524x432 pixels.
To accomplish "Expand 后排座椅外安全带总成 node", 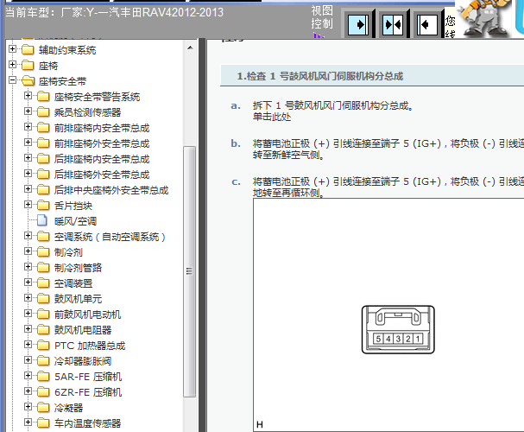I will [28, 174].
